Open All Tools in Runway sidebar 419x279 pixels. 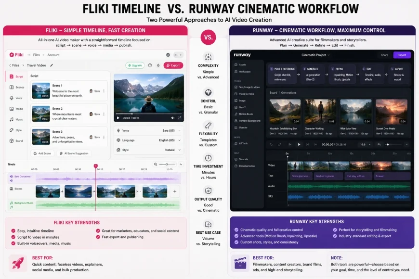pyautogui.click(x=241, y=143)
